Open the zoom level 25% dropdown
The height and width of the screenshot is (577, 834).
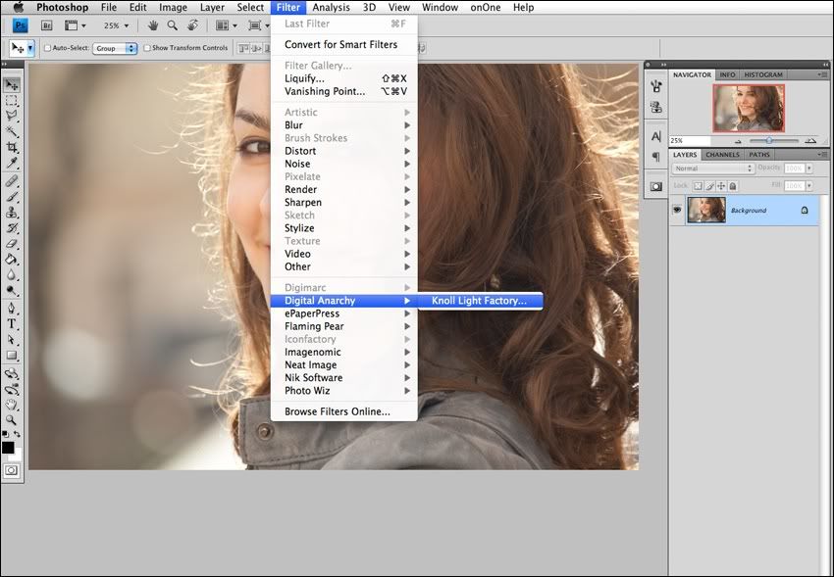coord(126,25)
